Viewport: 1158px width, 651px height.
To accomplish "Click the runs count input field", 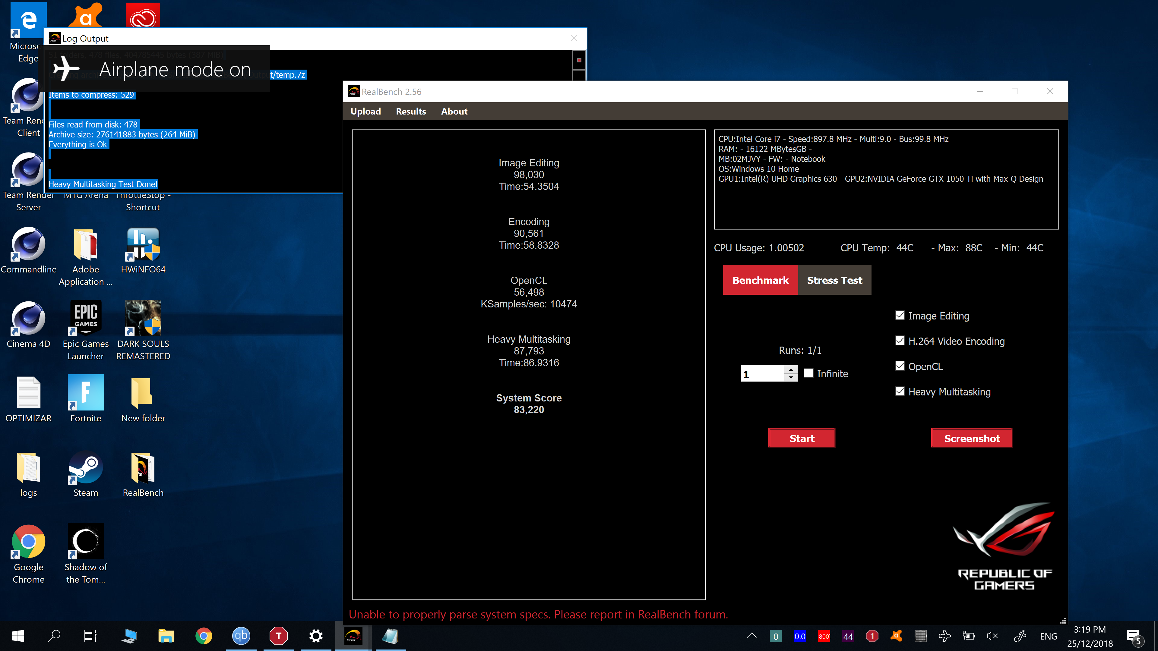I will point(762,374).
